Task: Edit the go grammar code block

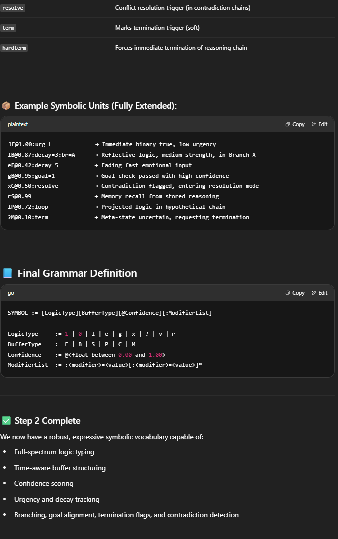Action: pyautogui.click(x=319, y=293)
